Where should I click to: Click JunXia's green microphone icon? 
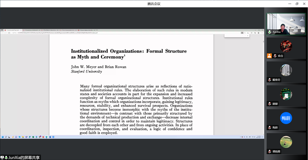point(270,32)
